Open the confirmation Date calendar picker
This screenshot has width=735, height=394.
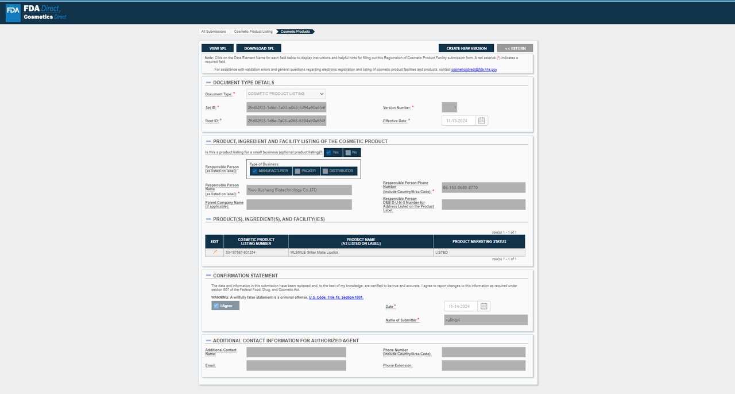pyautogui.click(x=484, y=306)
